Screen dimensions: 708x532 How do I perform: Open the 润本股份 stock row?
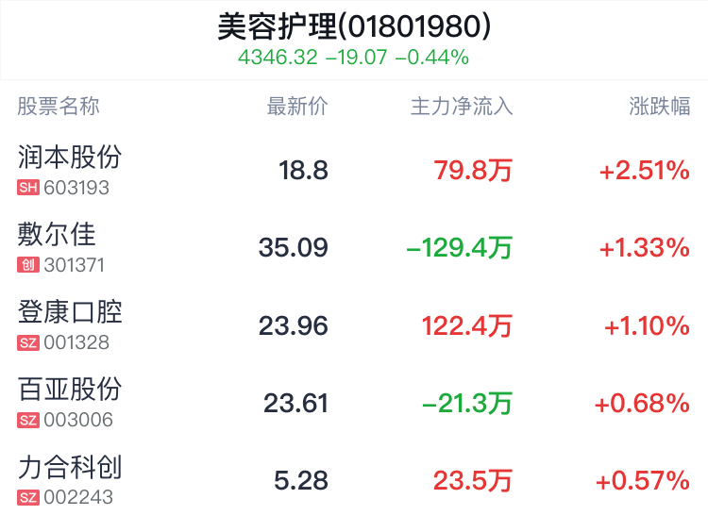click(70, 157)
